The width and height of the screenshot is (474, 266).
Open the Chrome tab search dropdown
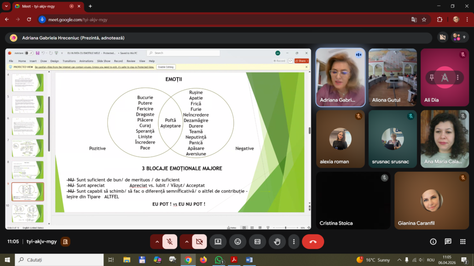[x=6, y=6]
